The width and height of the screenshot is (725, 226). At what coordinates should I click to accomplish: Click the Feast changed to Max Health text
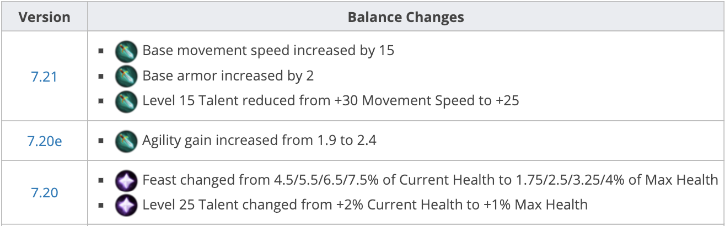click(430, 180)
